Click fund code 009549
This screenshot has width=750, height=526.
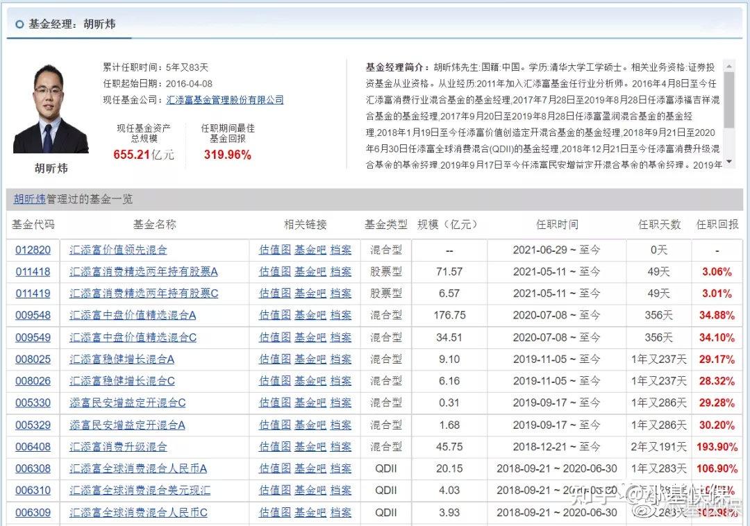coord(32,337)
